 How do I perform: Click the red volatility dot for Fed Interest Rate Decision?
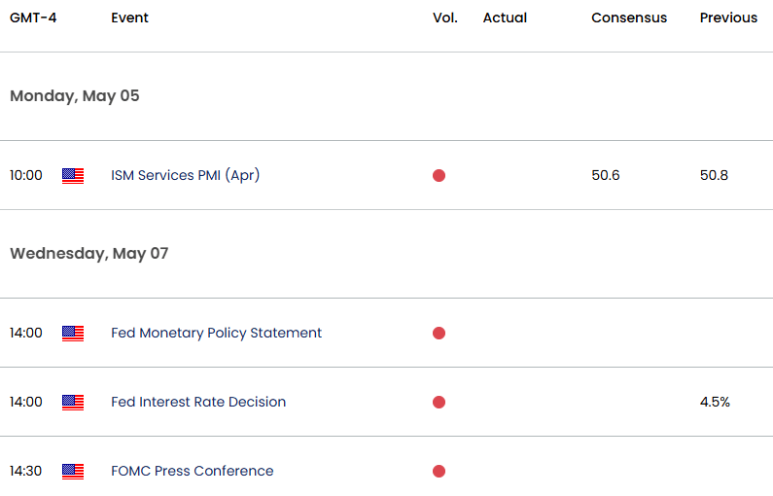pos(439,403)
